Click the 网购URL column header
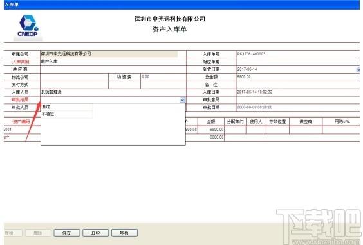The image size is (363, 245). pos(342,122)
